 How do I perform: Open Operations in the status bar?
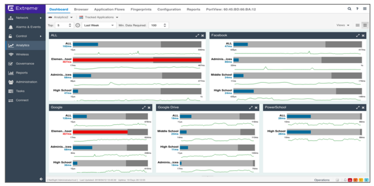[x=322, y=180]
